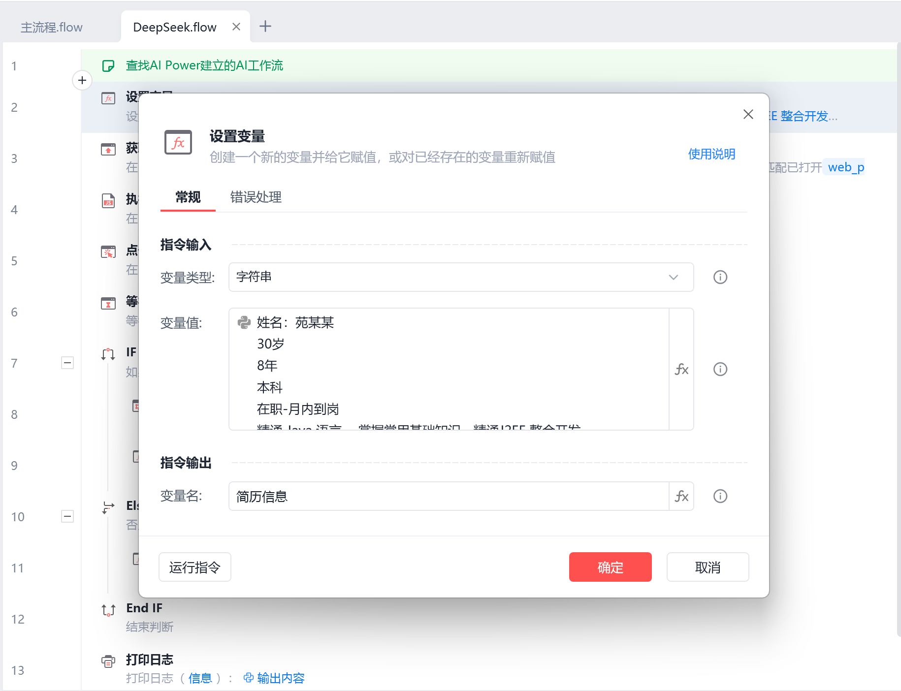The height and width of the screenshot is (691, 901).
Task: Click the IF branch icon on line 7
Action: 108,354
